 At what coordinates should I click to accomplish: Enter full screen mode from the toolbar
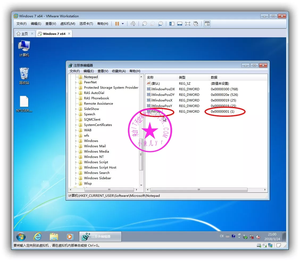coord(188,24)
